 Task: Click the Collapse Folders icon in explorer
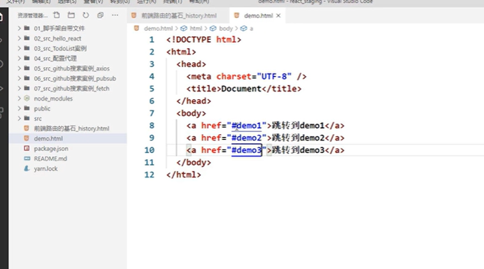(100, 15)
